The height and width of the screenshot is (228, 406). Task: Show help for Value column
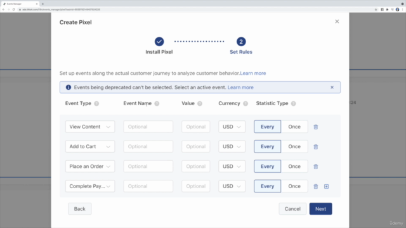click(200, 103)
